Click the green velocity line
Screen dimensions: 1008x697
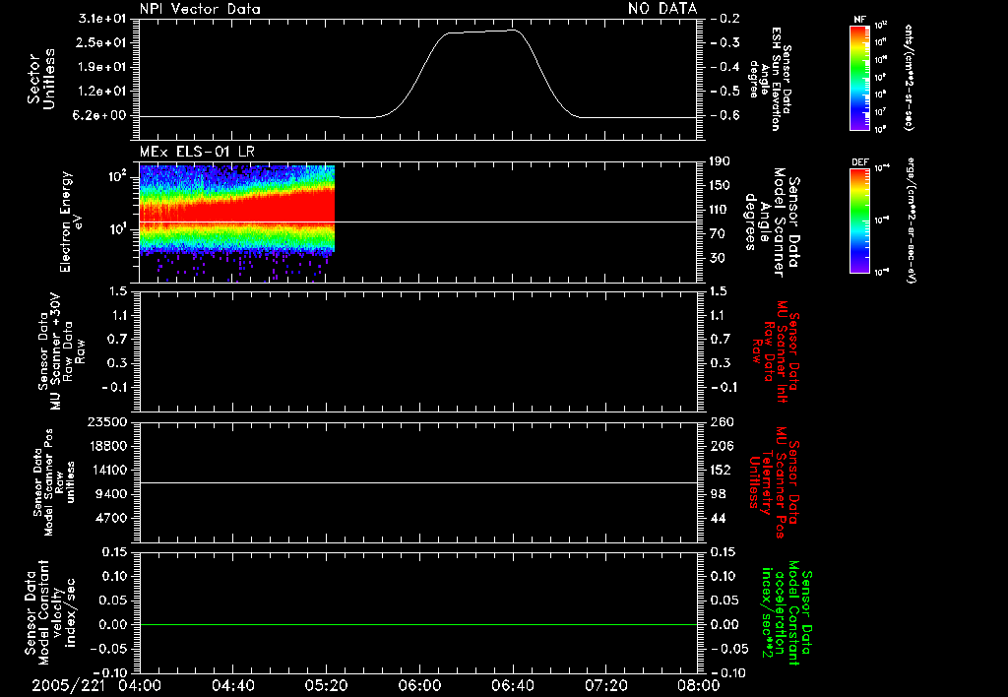tap(417, 624)
